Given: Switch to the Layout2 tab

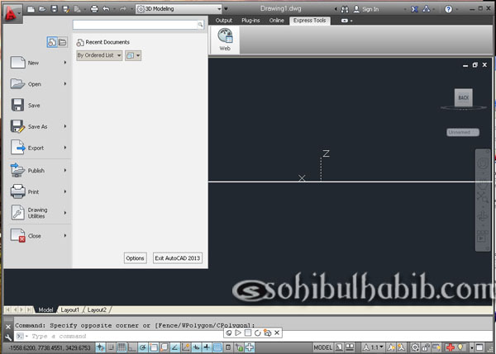Looking at the screenshot, I should pyautogui.click(x=97, y=309).
